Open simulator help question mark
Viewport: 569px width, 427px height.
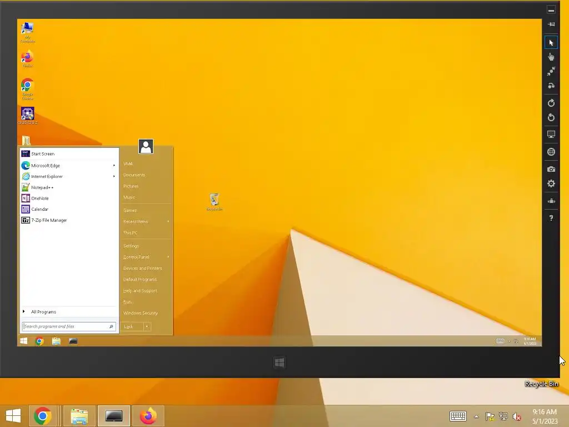(x=551, y=218)
